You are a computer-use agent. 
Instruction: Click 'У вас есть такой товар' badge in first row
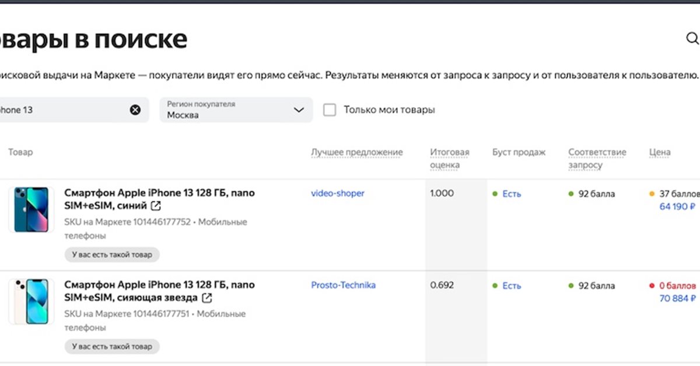(x=111, y=255)
